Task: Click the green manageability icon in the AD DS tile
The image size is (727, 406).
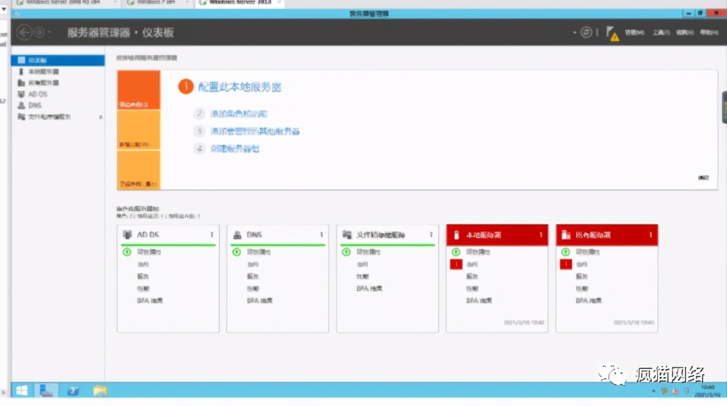Action: tap(127, 252)
